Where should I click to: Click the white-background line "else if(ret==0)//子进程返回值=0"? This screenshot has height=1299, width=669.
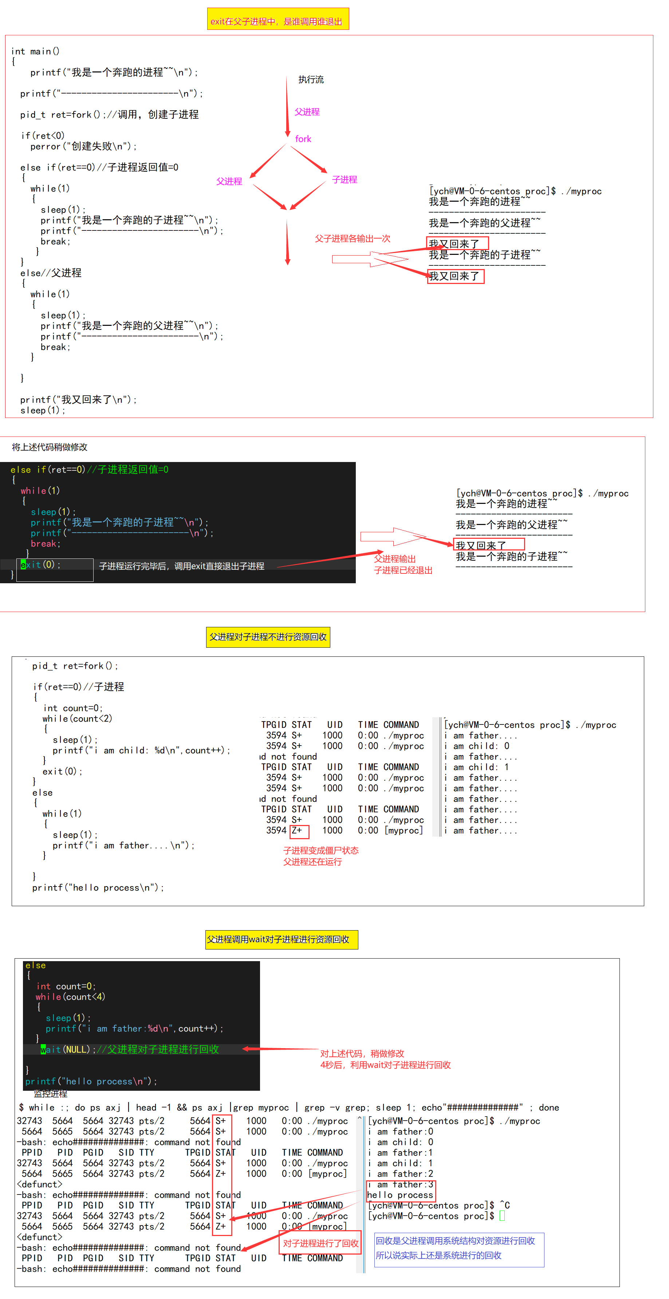99,167
